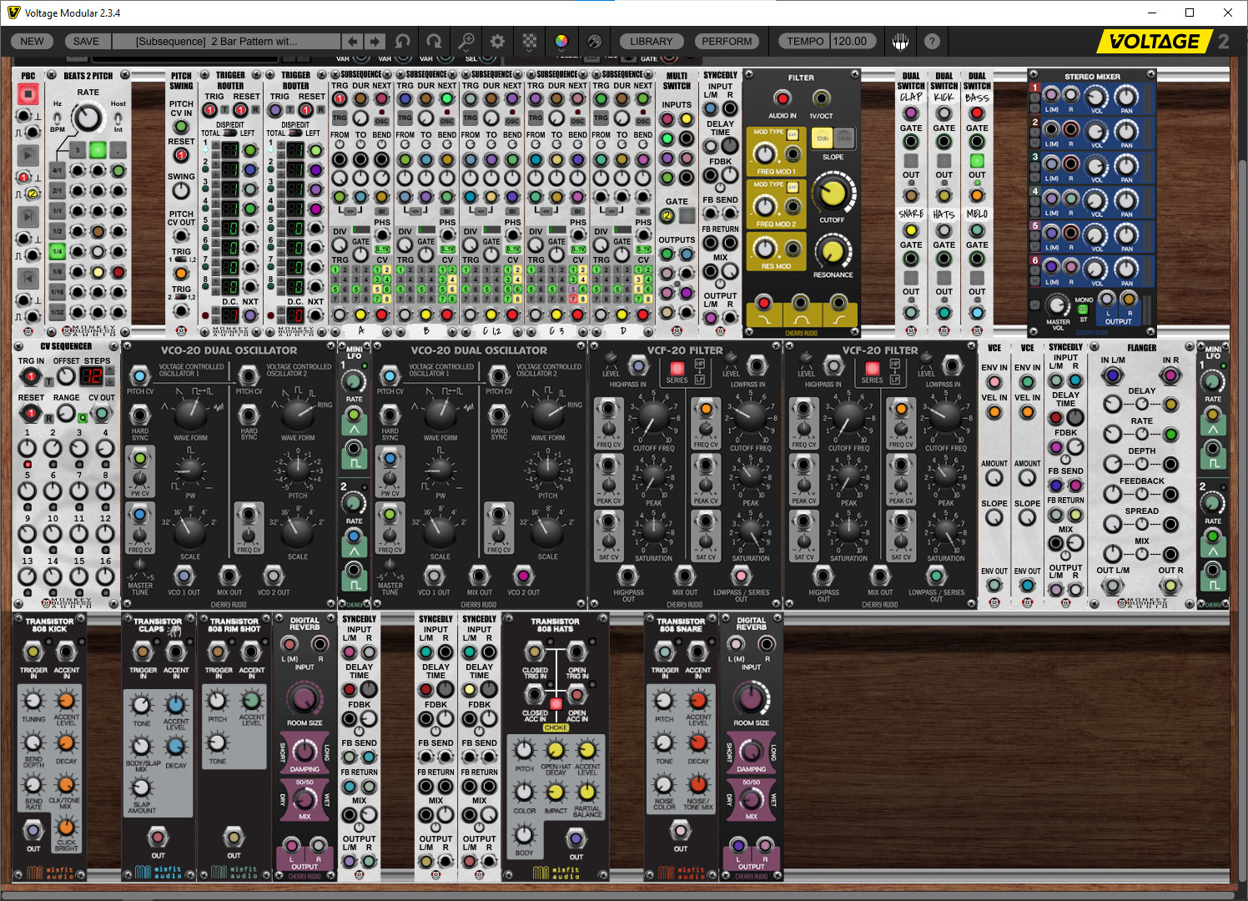Click the red Stop button on PBC module

click(28, 93)
